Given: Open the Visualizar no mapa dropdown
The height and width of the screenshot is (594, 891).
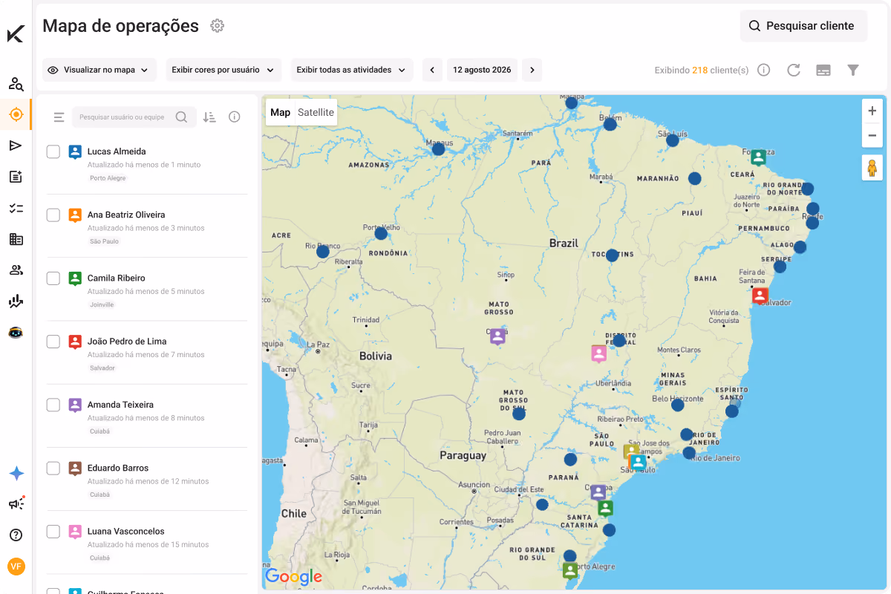Looking at the screenshot, I should click(99, 70).
